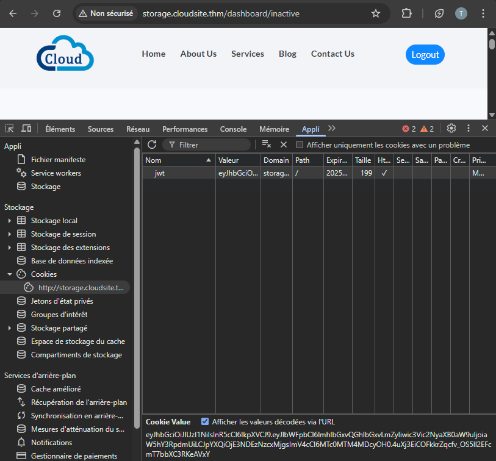Go back to the previous page
Screen dimensions: 496x461
[13, 13]
